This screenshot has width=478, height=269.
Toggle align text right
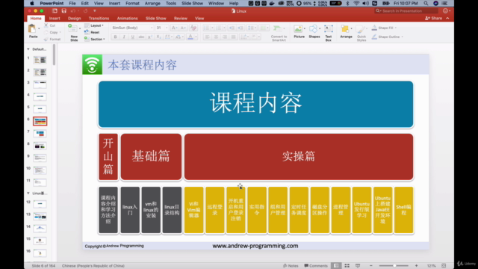tap(225, 37)
